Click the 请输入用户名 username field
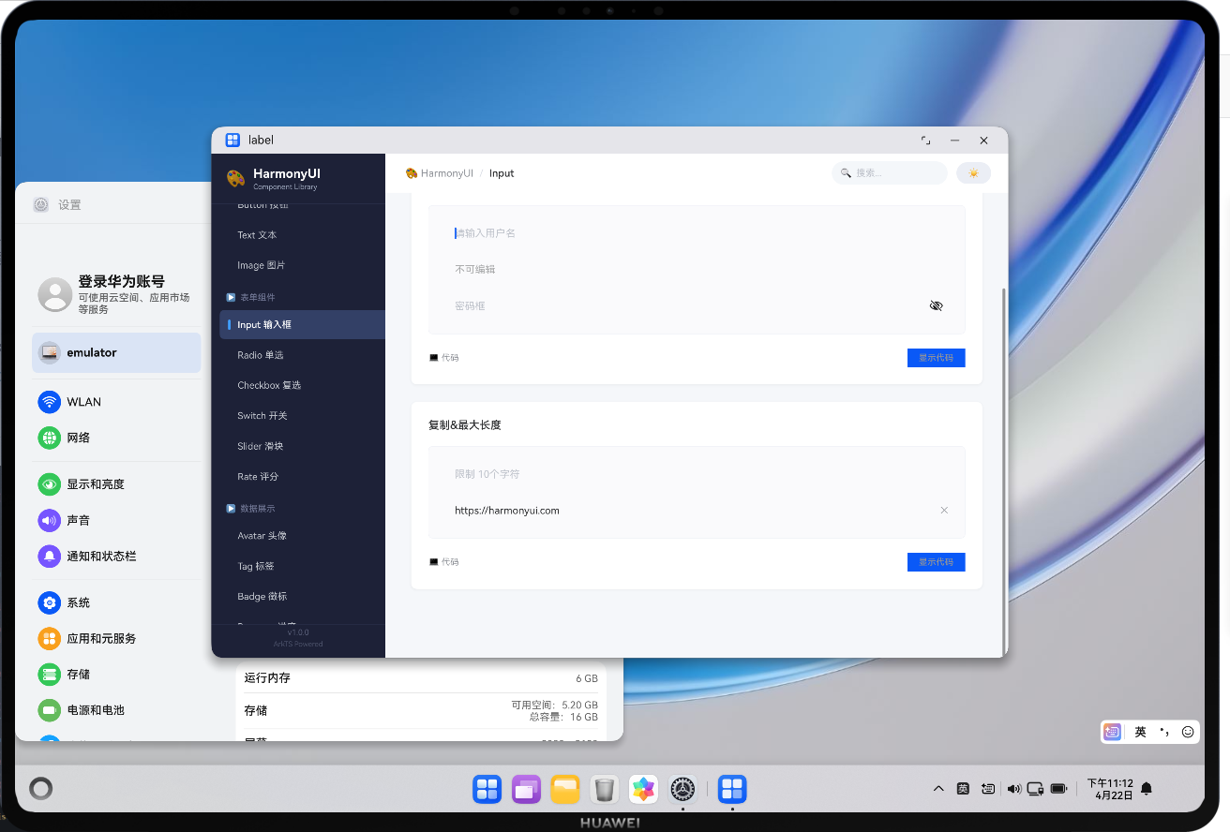Image resolution: width=1230 pixels, height=832 pixels. pos(697,232)
